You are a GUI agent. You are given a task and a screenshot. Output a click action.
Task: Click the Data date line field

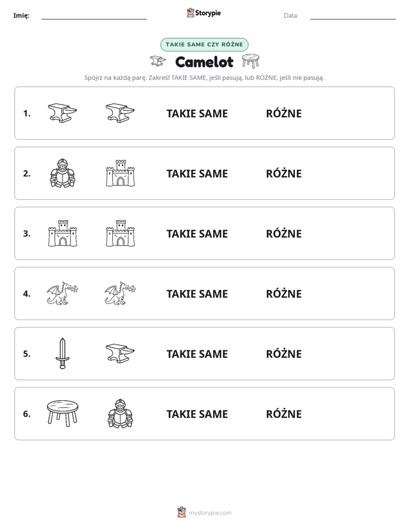point(353,15)
